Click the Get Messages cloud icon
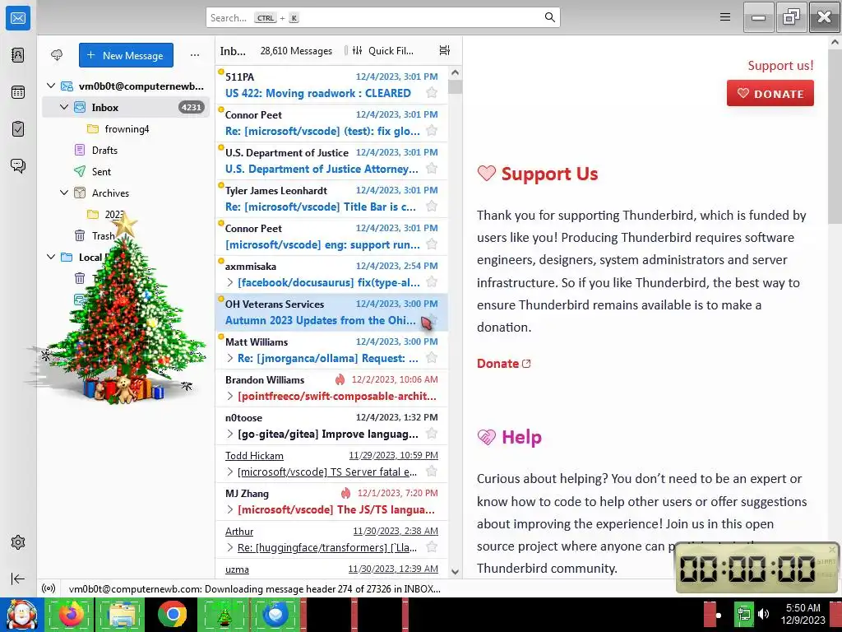The image size is (842, 632). coord(57,55)
